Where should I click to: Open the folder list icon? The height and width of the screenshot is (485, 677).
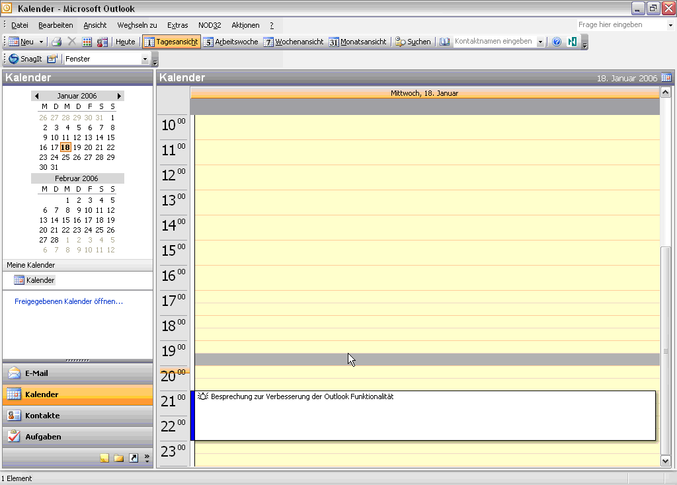119,458
